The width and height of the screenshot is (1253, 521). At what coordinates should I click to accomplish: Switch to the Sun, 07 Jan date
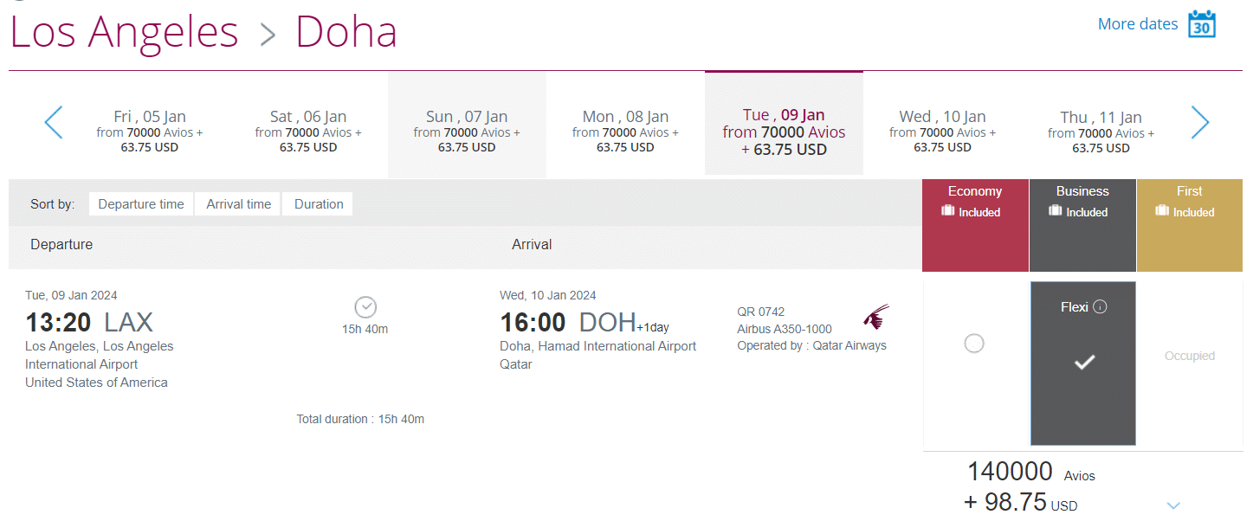pos(467,132)
